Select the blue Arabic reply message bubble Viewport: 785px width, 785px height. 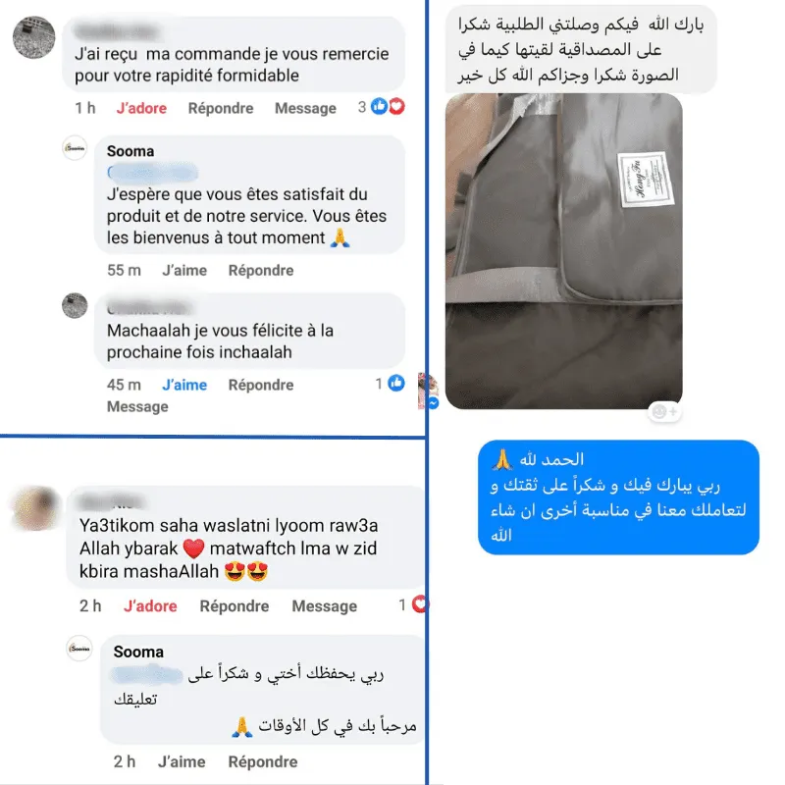click(618, 497)
